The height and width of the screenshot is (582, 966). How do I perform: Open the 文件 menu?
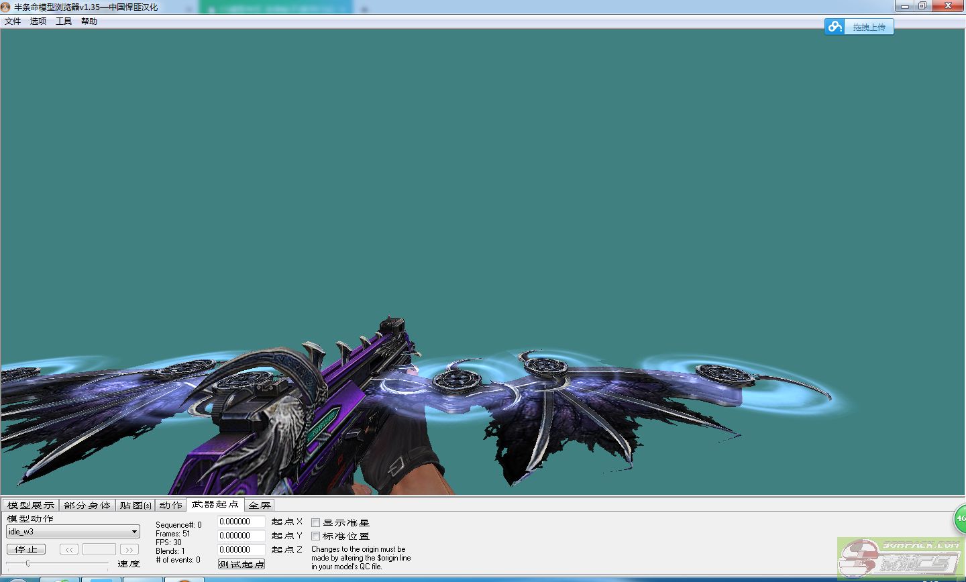(13, 21)
